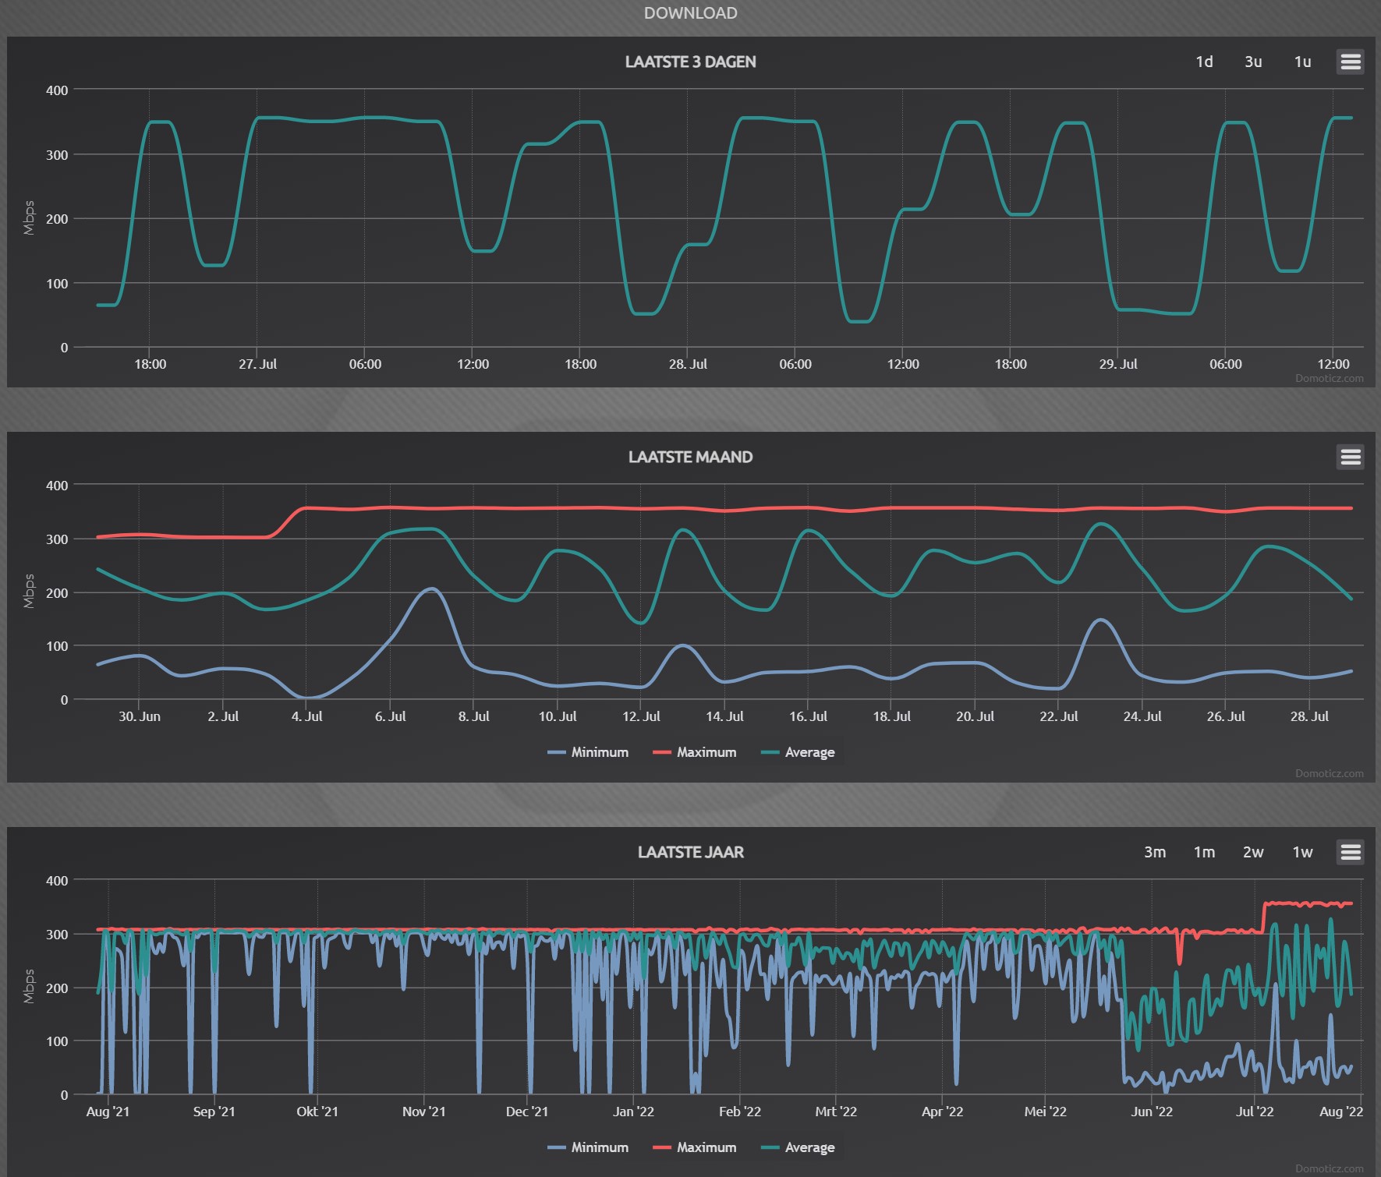Select the 1d zoom range

click(1204, 62)
